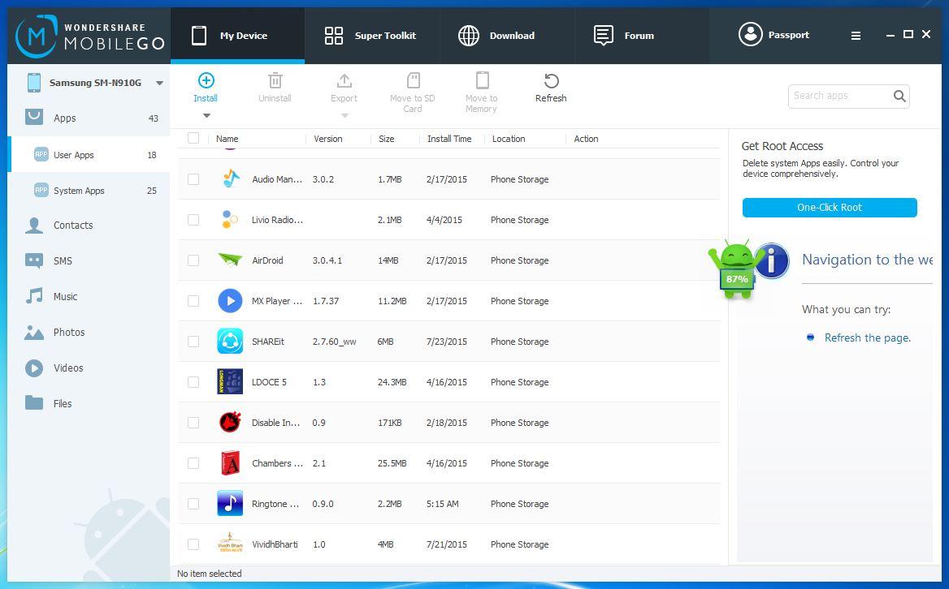Viewport: 949px width, 589px height.
Task: Refresh the app list
Action: 551,88
